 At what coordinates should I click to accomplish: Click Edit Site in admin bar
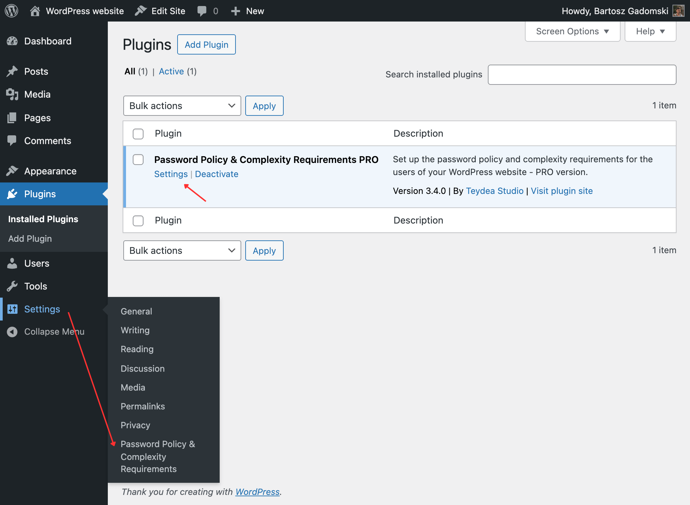[x=168, y=11]
